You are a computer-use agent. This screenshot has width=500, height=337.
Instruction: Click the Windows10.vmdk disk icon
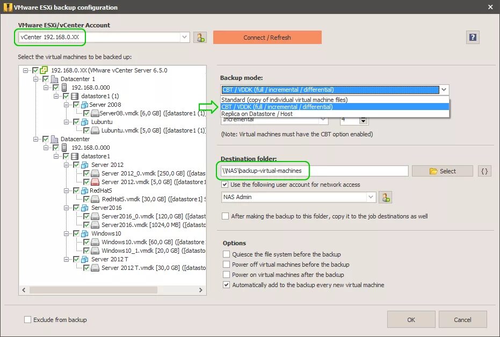95,242
